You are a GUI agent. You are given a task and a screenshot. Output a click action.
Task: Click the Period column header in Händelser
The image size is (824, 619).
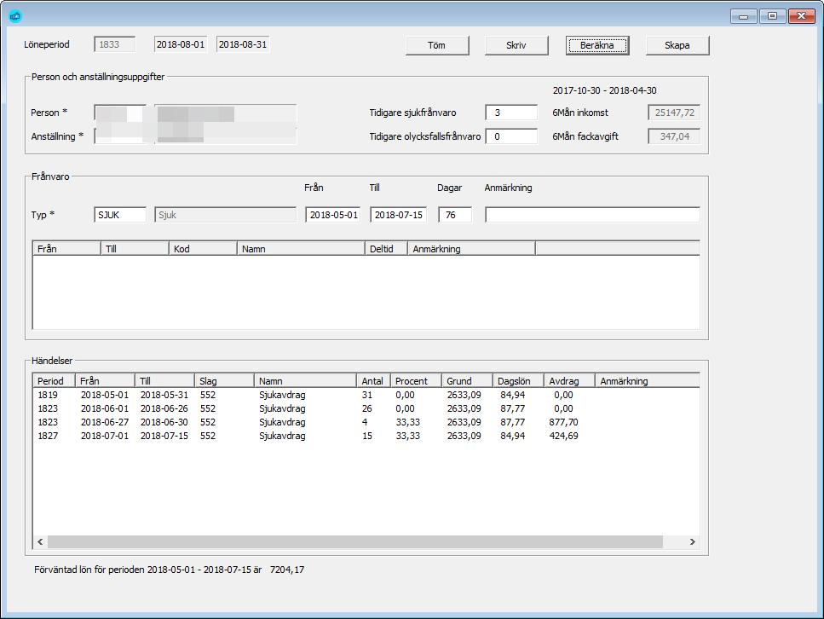click(55, 381)
